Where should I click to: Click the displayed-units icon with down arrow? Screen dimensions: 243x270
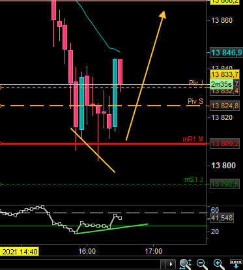pyautogui.click(x=235, y=263)
